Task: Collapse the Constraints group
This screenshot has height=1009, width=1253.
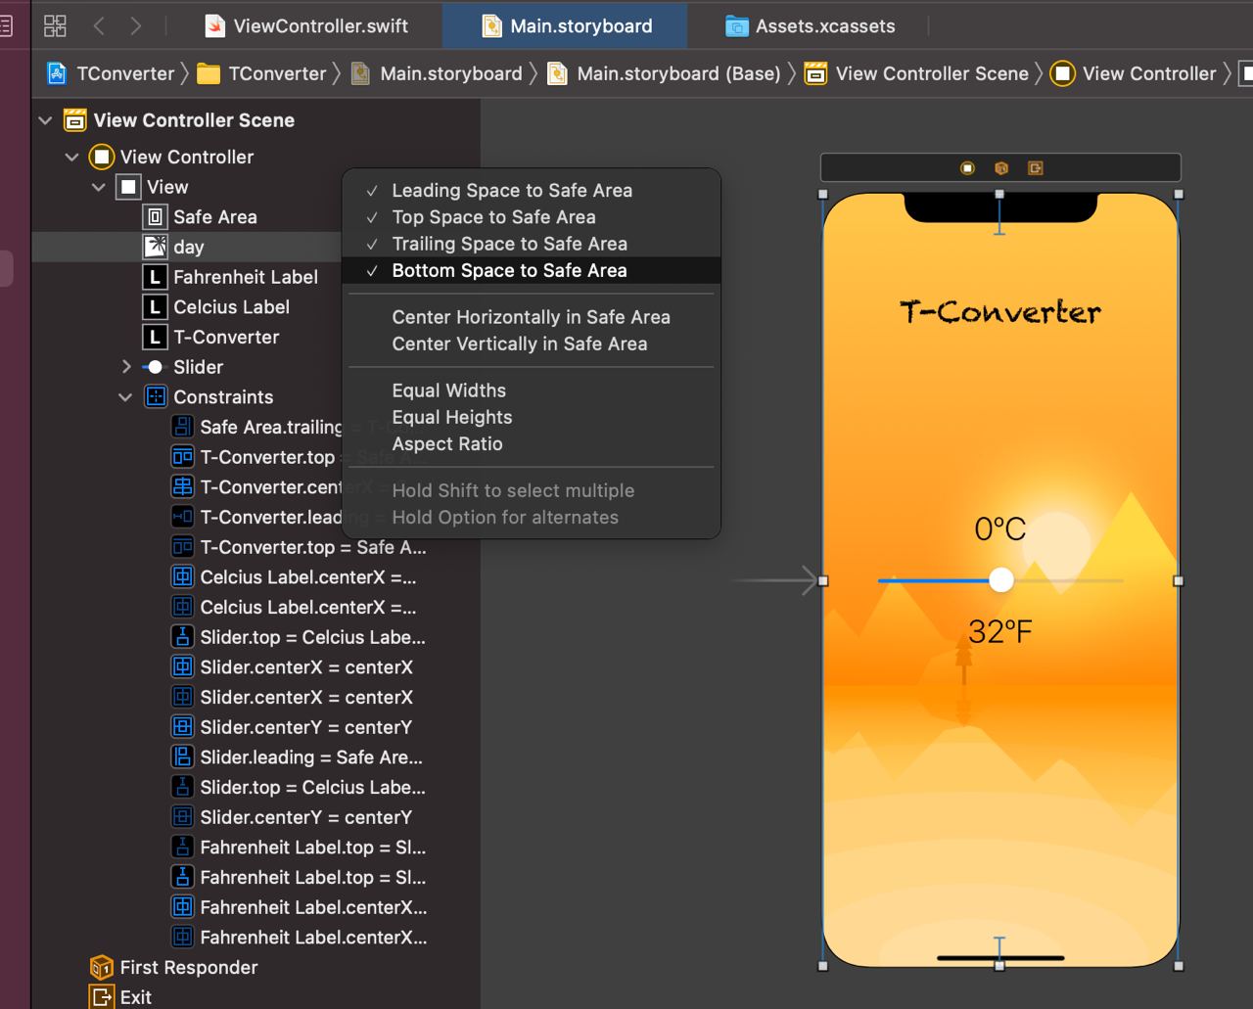Action: pyautogui.click(x=125, y=397)
